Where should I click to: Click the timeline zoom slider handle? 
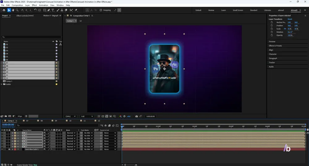[125, 165]
